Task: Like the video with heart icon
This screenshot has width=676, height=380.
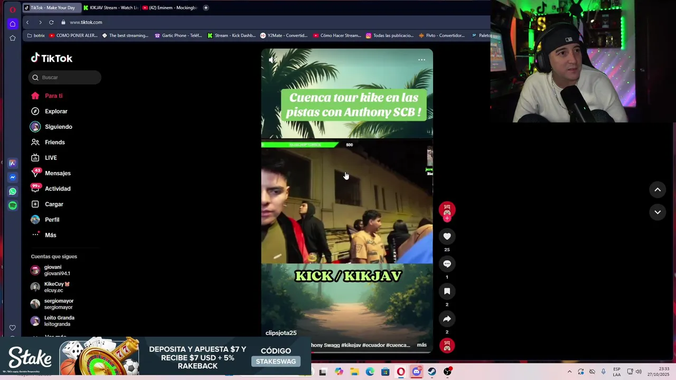Action: 447,236
